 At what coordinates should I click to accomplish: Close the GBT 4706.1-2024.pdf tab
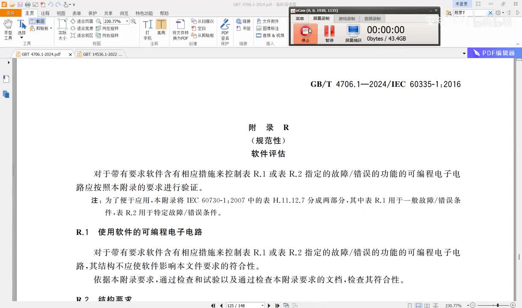point(70,54)
